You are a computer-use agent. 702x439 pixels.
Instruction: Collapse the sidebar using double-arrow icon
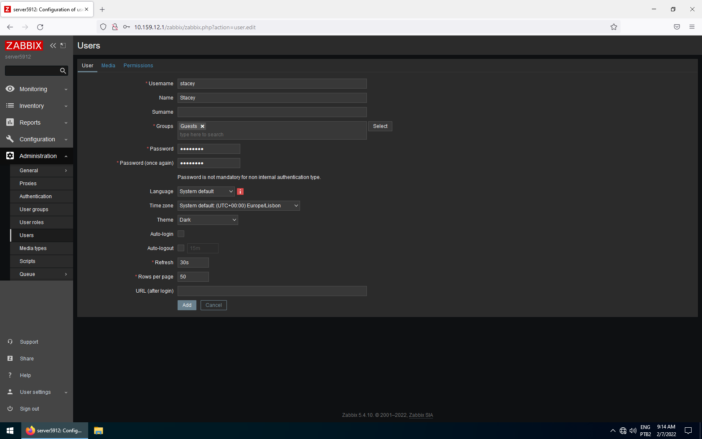53,46
